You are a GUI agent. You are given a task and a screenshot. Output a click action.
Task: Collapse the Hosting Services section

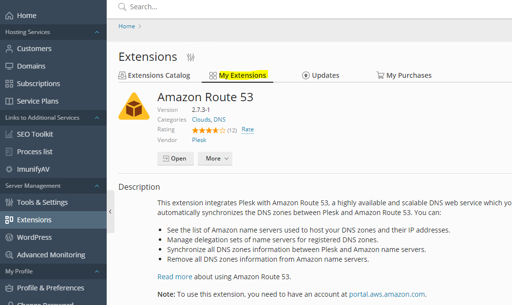tap(97, 32)
